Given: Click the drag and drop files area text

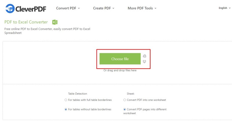Looking at the screenshot, I should [x=120, y=70].
